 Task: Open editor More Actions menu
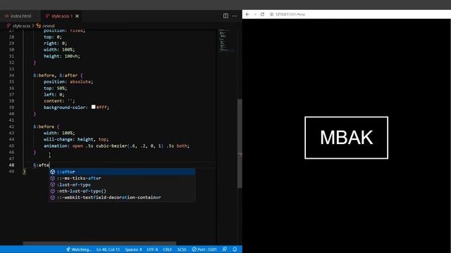235,16
